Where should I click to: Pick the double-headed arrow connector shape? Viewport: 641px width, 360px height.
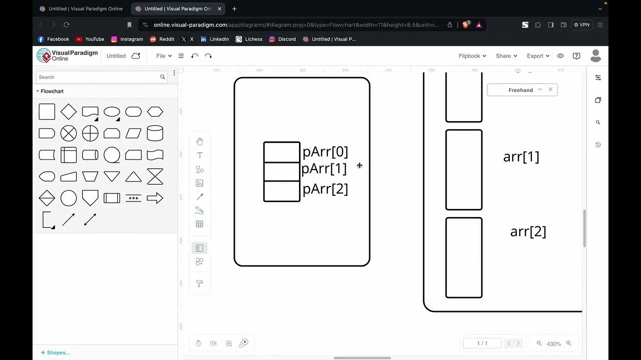90,219
